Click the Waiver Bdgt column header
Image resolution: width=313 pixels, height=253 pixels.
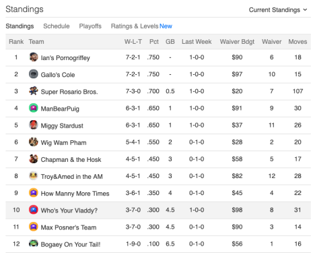coord(237,42)
